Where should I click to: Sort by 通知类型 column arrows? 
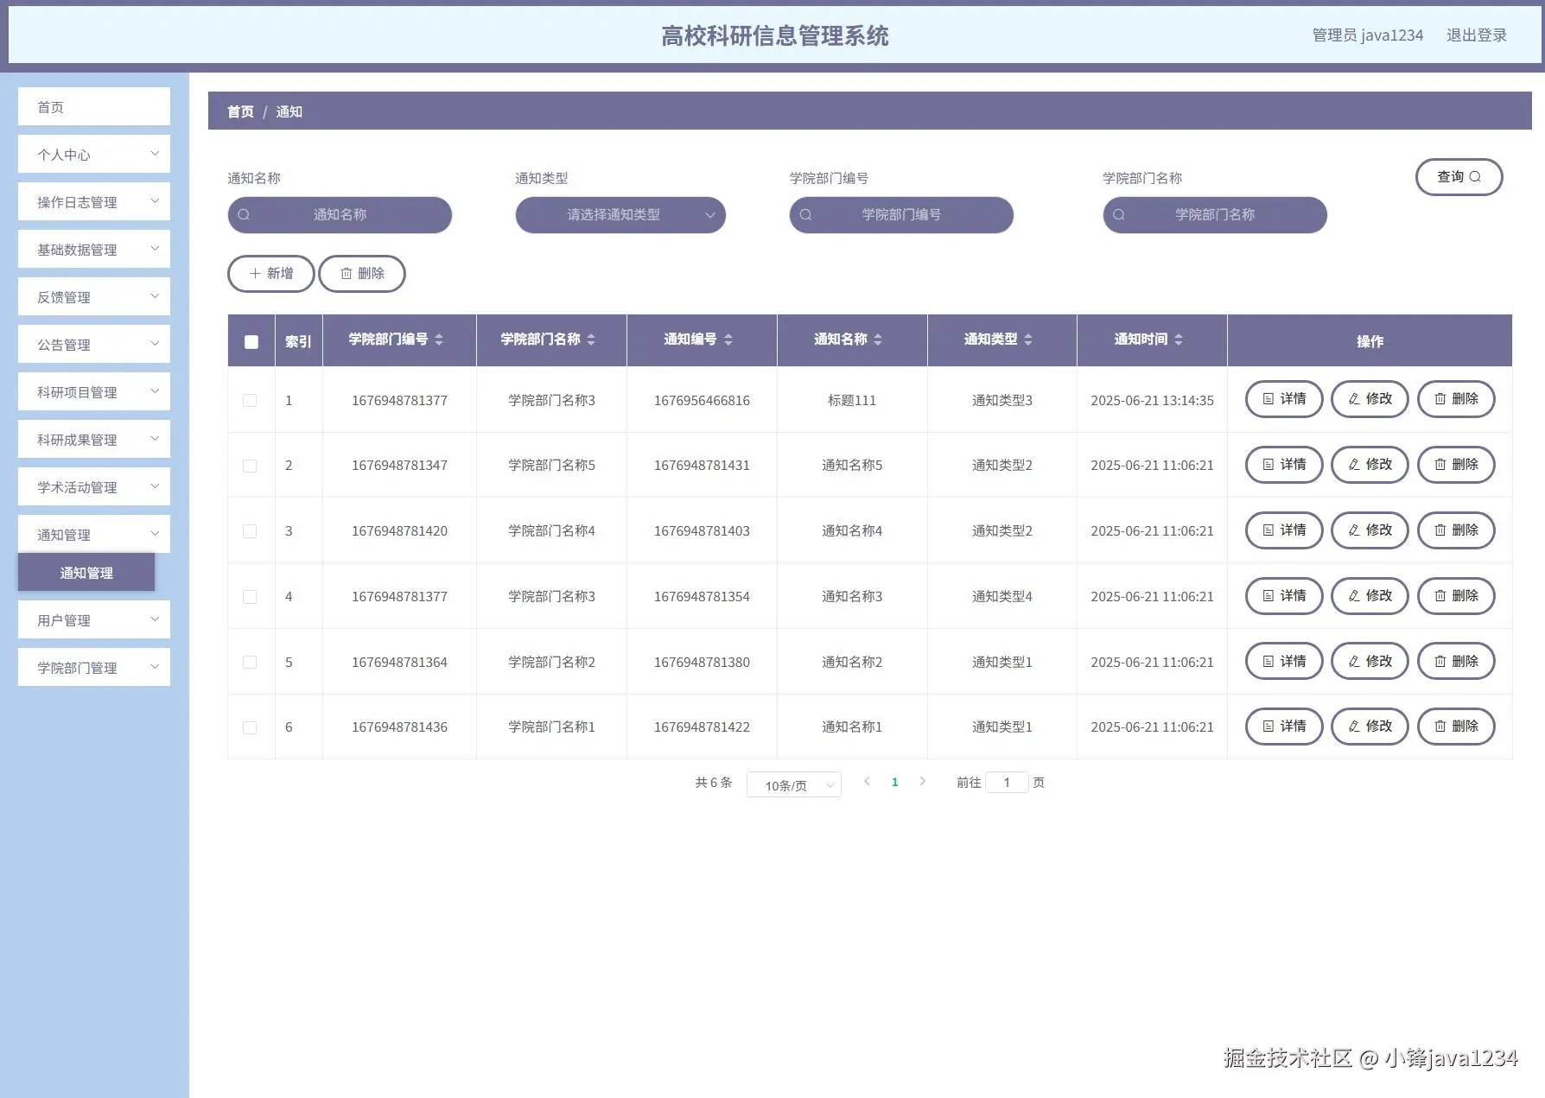(x=1028, y=340)
